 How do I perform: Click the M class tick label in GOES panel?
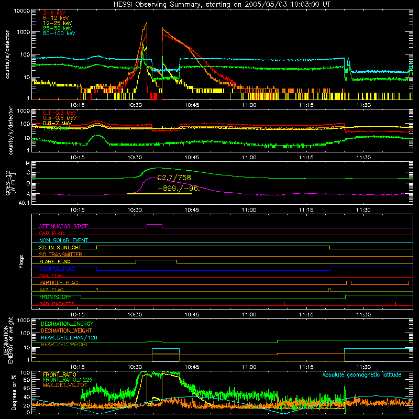[28, 163]
